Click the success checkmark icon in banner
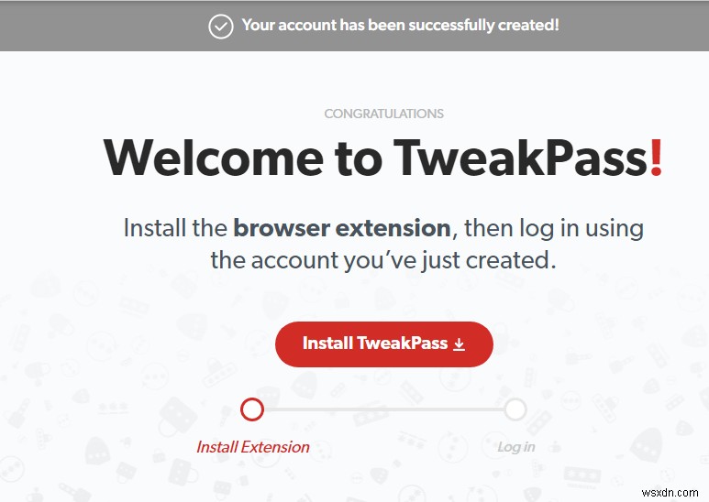 click(221, 26)
